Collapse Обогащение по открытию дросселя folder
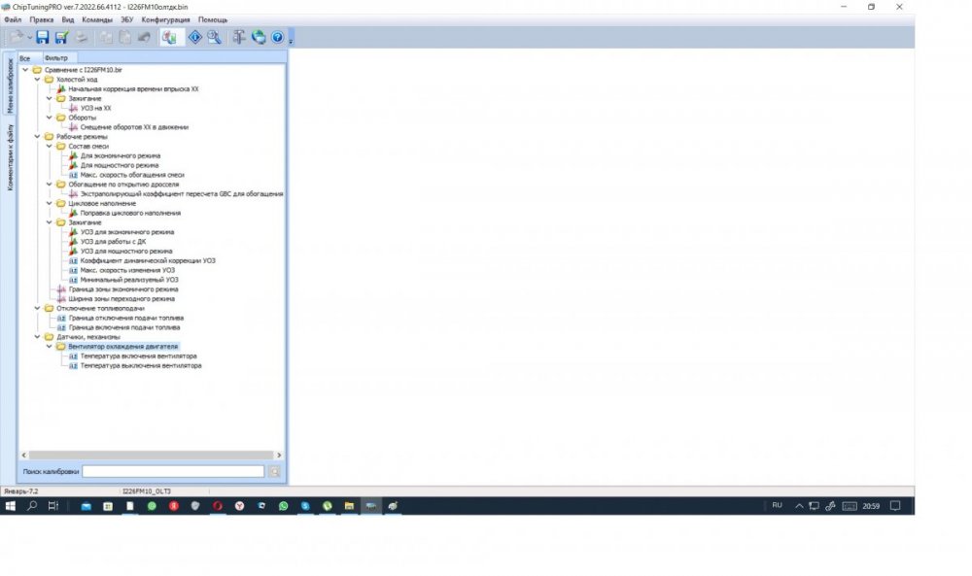Viewport: 972px width, 576px height. click(50, 185)
